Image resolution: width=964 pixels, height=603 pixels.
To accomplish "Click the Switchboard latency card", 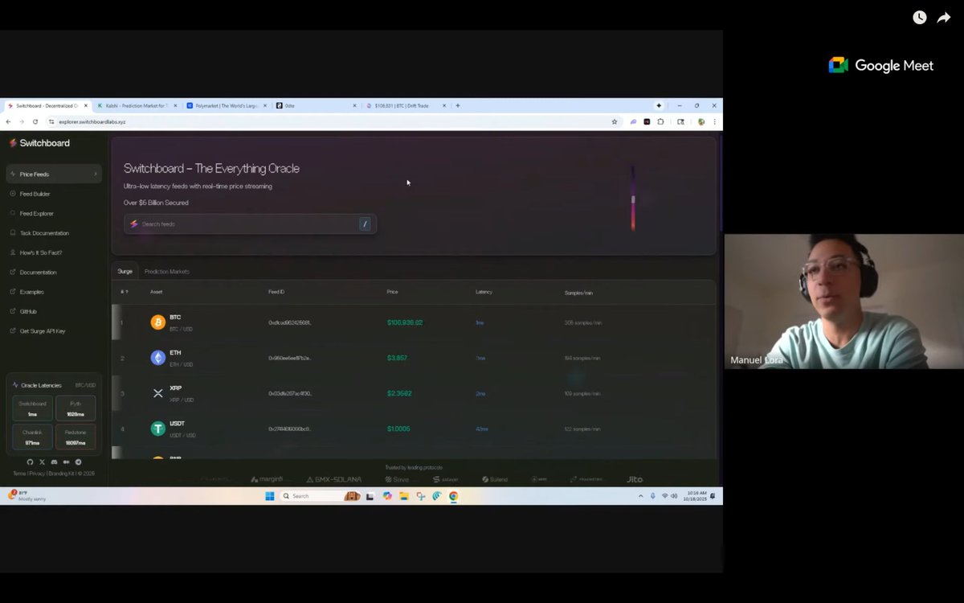I will 32,408.
